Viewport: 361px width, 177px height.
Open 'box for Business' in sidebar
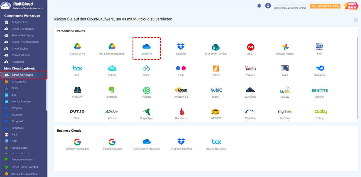[x=22, y=101]
